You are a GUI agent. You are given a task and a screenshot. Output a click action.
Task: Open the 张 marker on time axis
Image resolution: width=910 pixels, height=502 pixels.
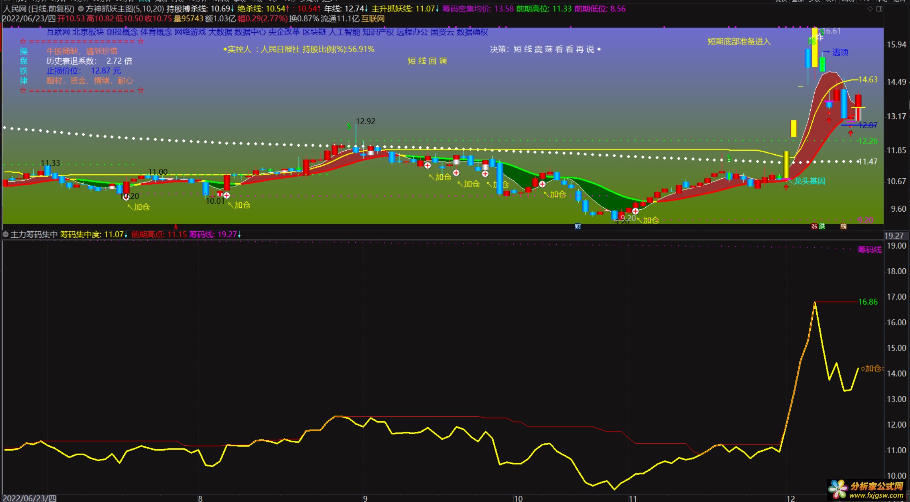pyautogui.click(x=814, y=226)
